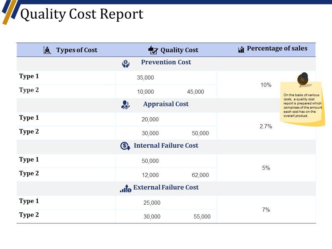The image size is (332, 249).
Task: Select the Internal Failure Cost heading
Action: (166, 146)
